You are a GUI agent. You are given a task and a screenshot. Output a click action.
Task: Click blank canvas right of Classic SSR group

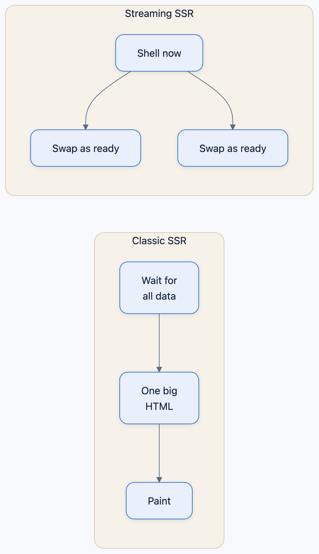271,390
